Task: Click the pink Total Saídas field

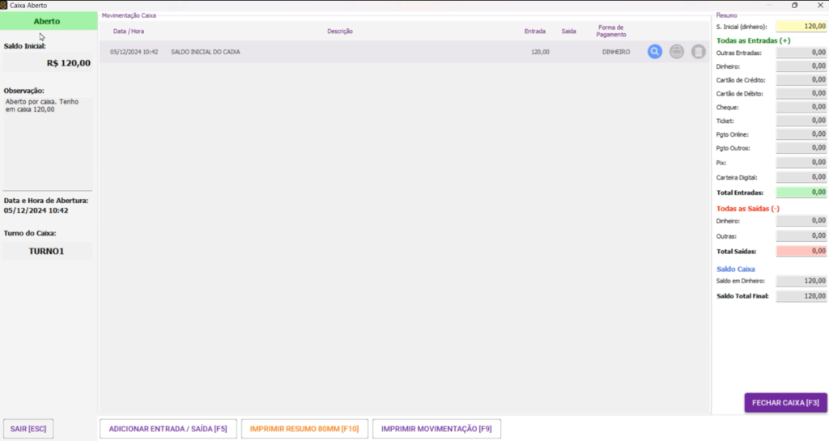Action: (x=801, y=251)
